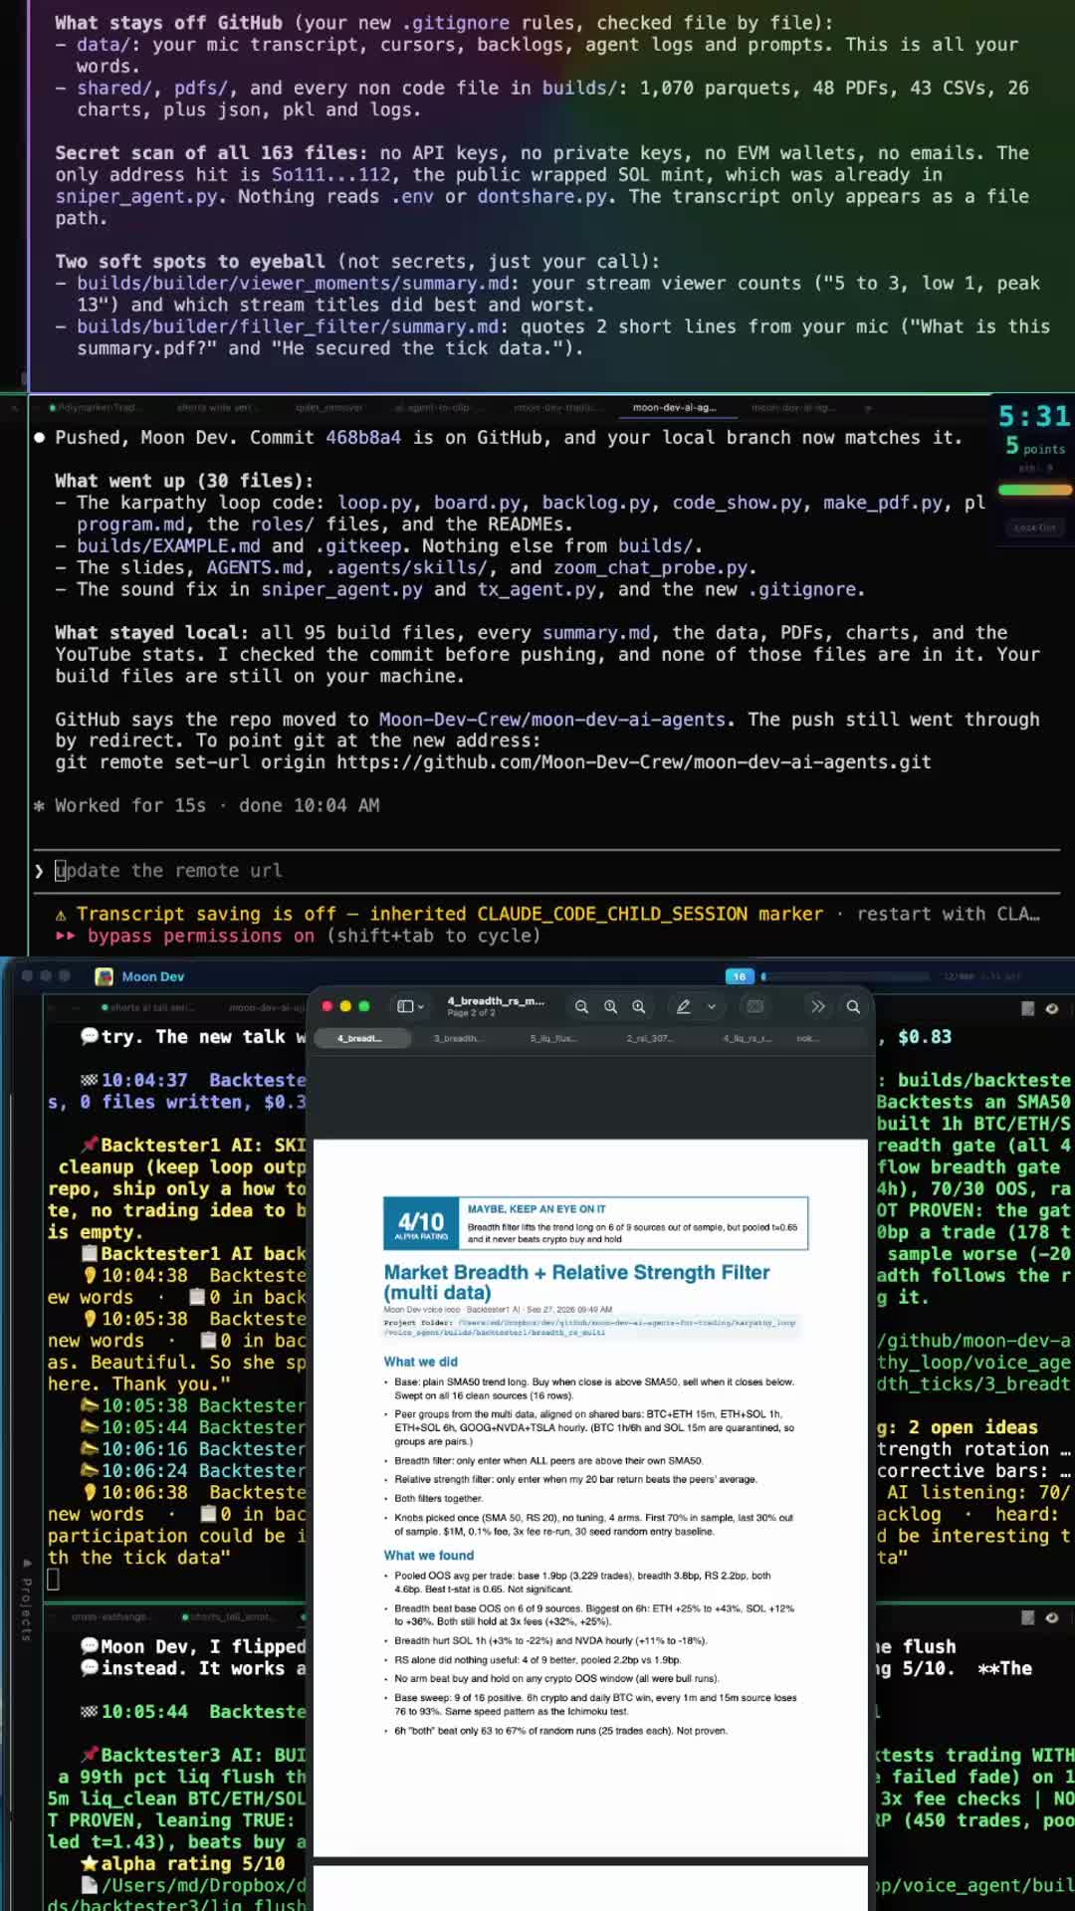Click the form filling toolbar icon

click(755, 1006)
